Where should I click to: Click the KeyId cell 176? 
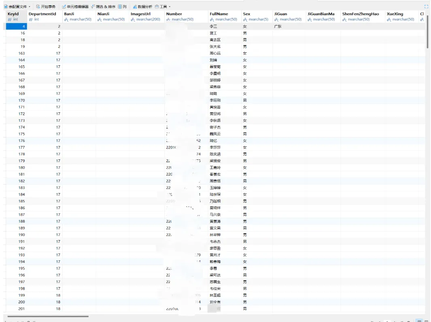[17, 140]
